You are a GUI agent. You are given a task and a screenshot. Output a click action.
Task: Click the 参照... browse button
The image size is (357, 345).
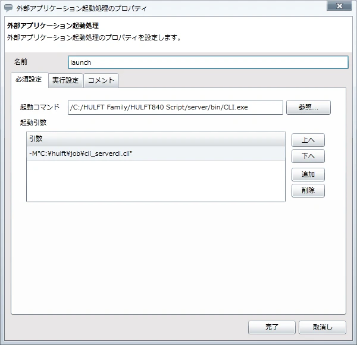pyautogui.click(x=308, y=107)
